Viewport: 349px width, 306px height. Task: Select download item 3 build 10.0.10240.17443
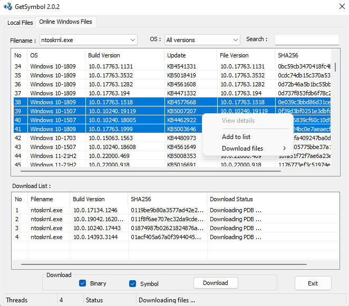[176, 228]
